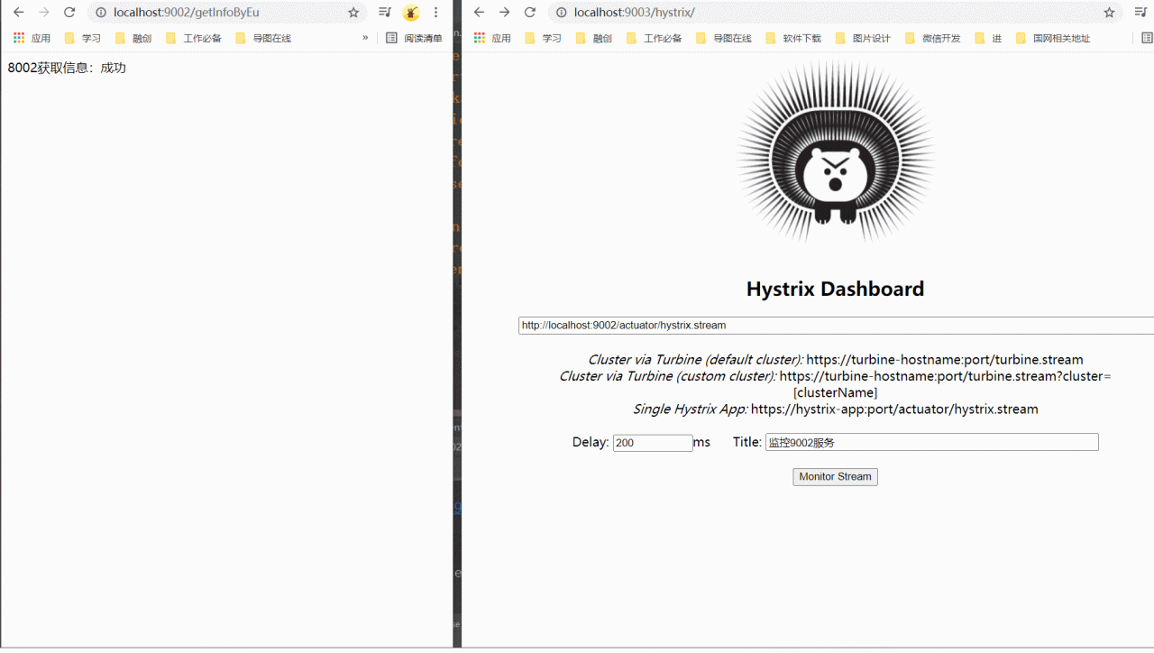Open profile avatar in left browser
This screenshot has height=653, width=1154.
(x=411, y=13)
